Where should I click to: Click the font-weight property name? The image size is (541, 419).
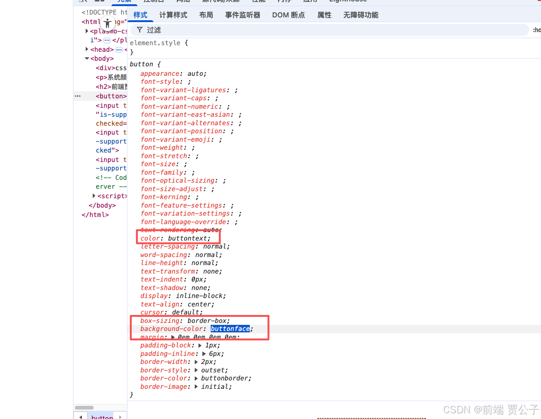pos(162,147)
